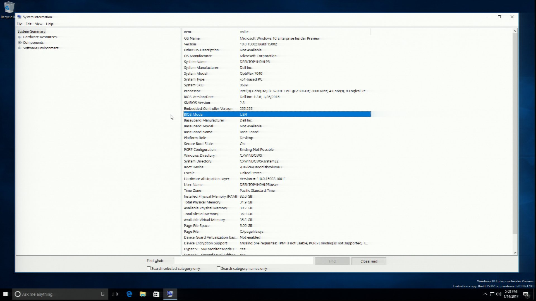Screen dimensions: 536x301
Task: Click the Cortana microphone icon
Action: 102,294
